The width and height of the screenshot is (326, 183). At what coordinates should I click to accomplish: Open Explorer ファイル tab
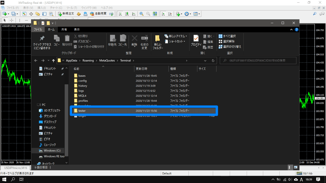click(x=38, y=29)
